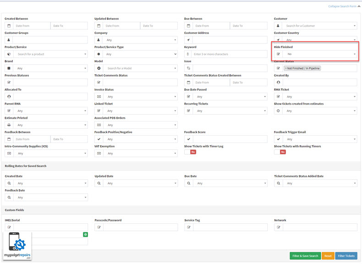
Task: Open the Brand dropdown
Action: click(x=50, y=68)
